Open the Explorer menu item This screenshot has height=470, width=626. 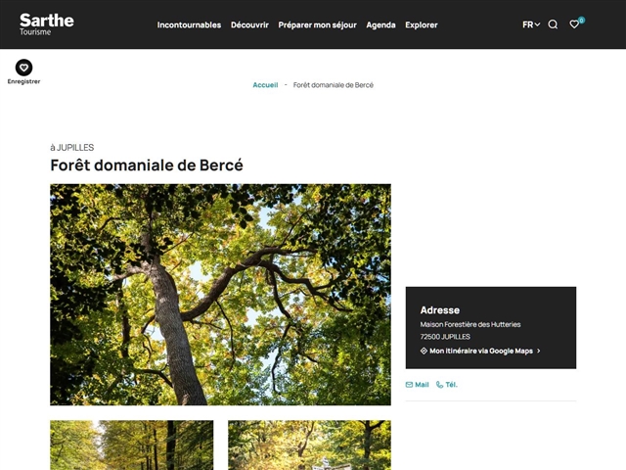click(x=422, y=24)
